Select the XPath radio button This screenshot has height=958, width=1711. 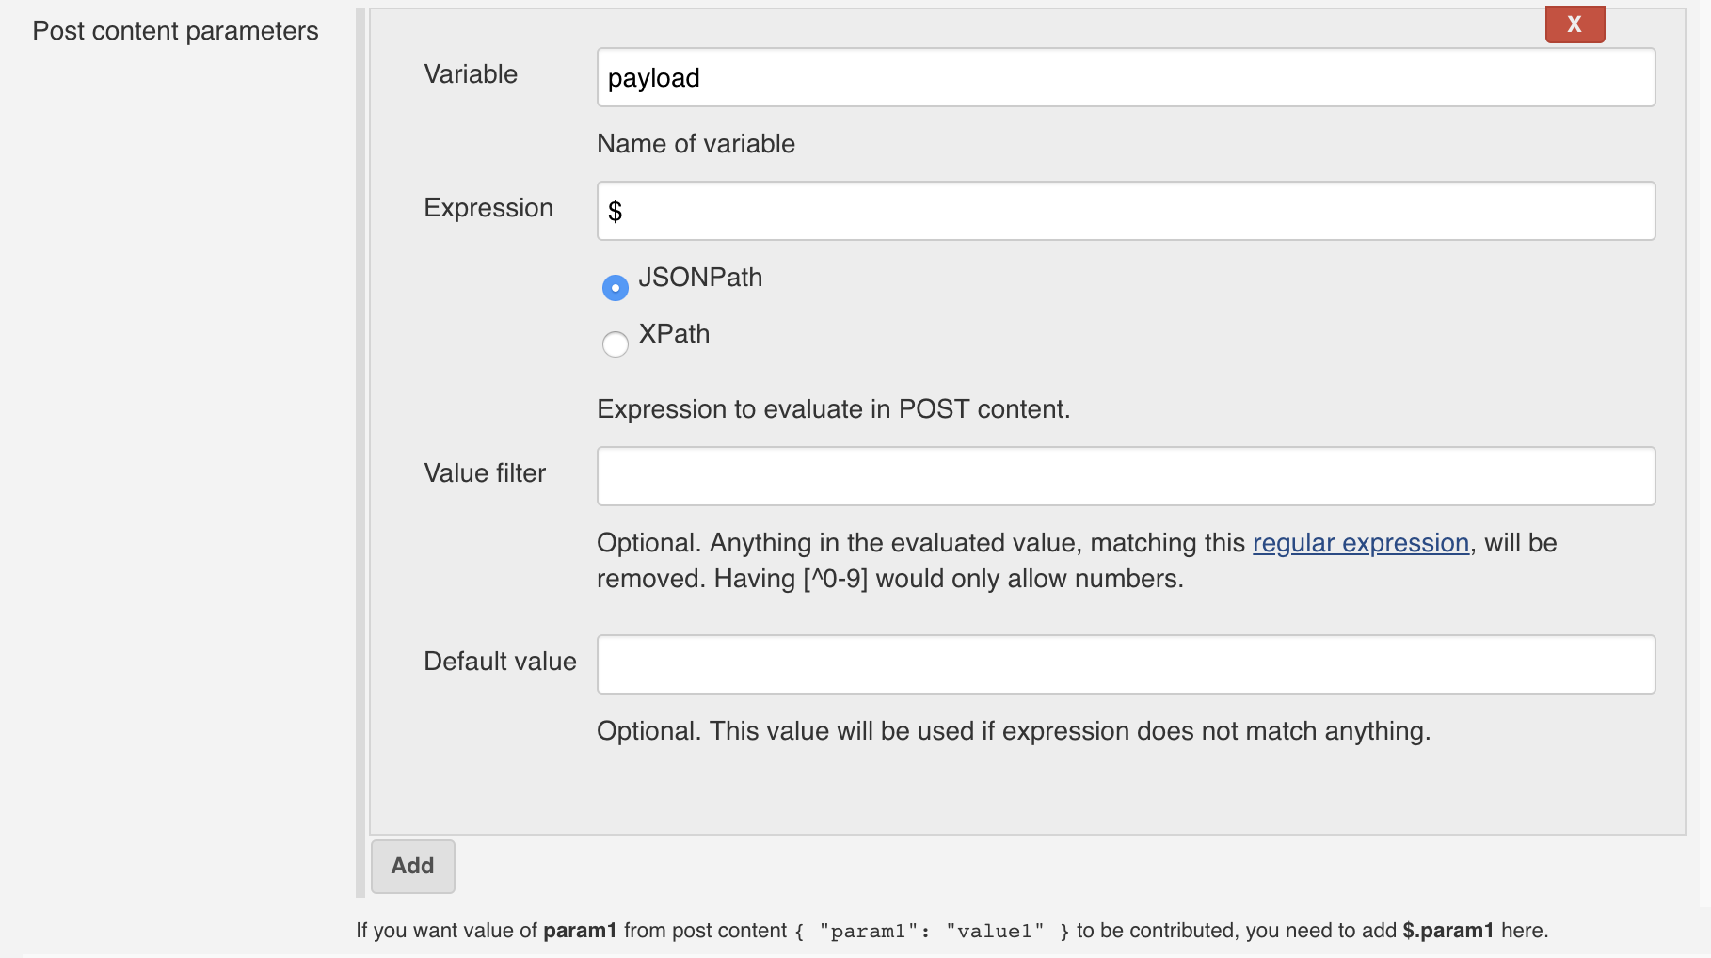tap(616, 343)
